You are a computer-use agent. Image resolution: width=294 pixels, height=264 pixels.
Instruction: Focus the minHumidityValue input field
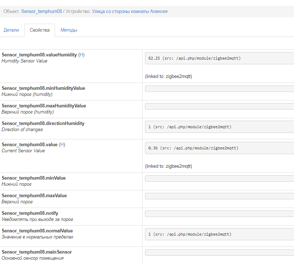coord(219,89)
